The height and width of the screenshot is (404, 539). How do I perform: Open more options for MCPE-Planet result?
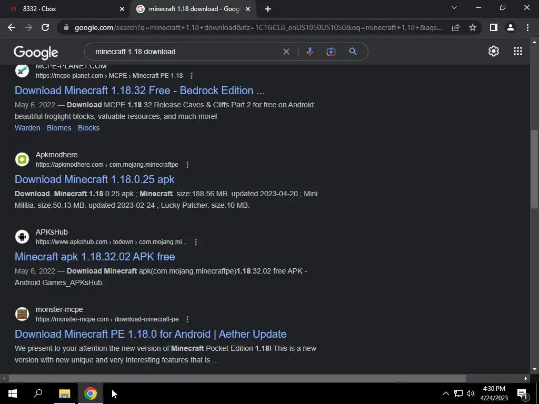(x=192, y=76)
